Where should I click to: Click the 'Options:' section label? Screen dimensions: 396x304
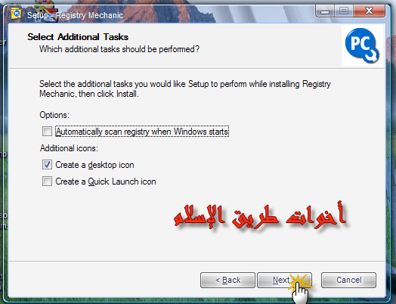(54, 115)
